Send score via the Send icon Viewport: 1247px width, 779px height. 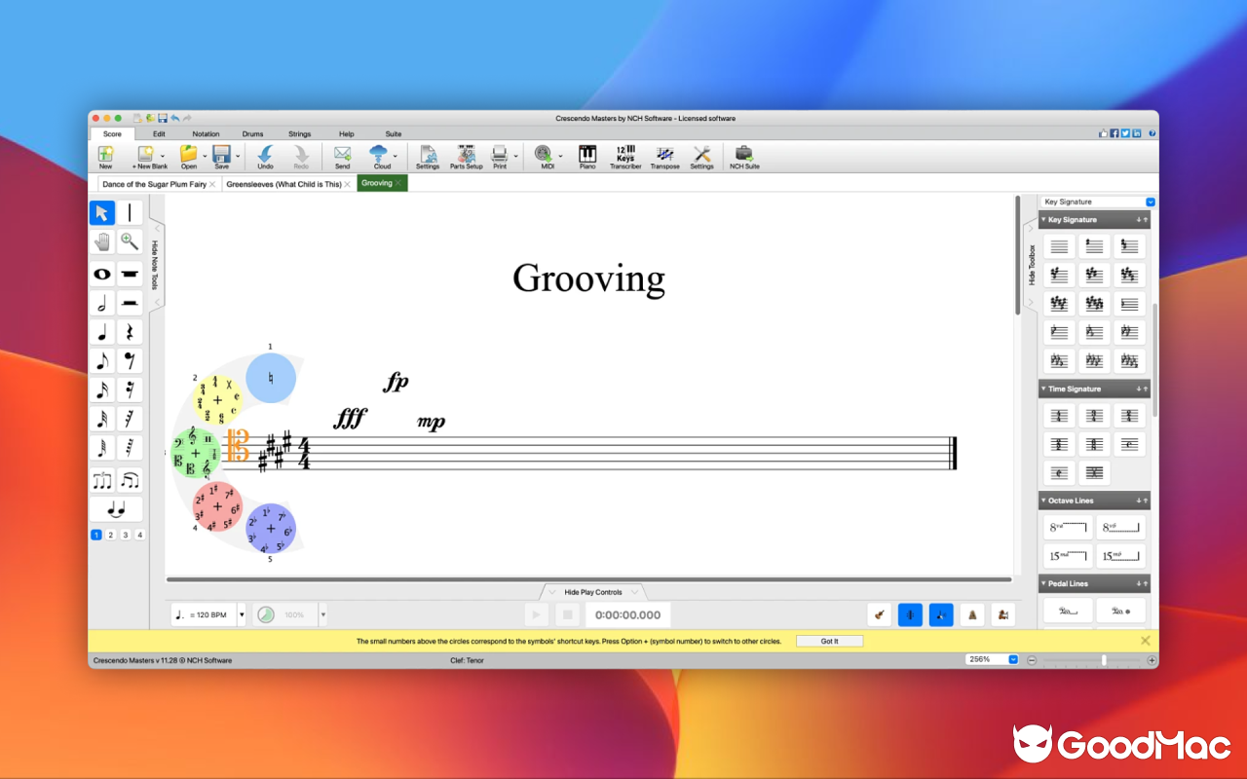pyautogui.click(x=342, y=156)
